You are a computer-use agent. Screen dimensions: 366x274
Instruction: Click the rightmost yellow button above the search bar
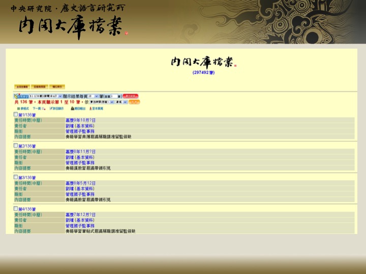click(57, 87)
